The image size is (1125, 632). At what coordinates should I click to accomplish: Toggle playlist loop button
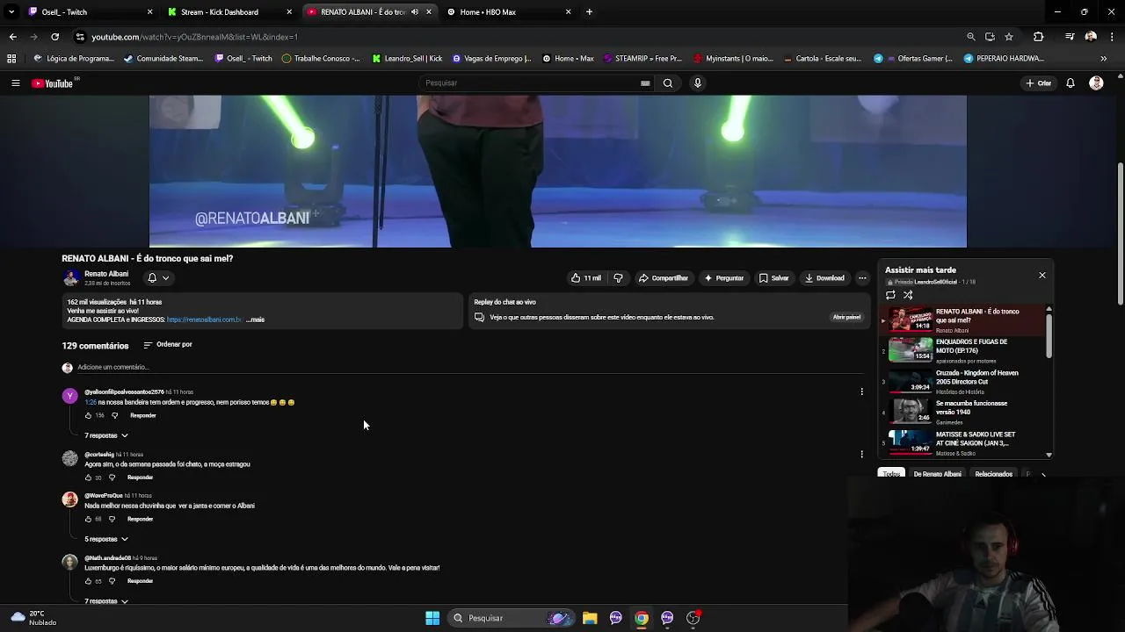pos(890,296)
